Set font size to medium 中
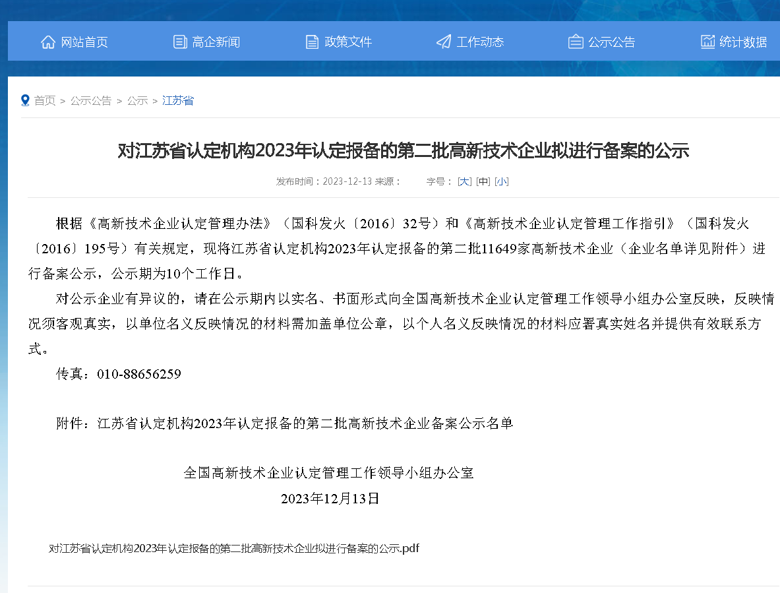 click(483, 181)
